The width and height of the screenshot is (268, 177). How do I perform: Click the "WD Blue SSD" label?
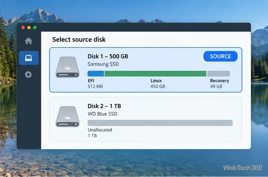[x=102, y=114]
